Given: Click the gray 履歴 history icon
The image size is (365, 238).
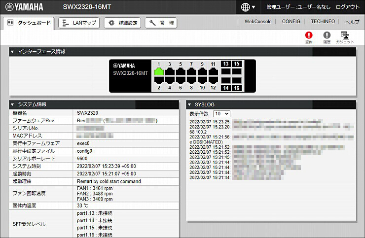Looking at the screenshot, I should tap(327, 37).
